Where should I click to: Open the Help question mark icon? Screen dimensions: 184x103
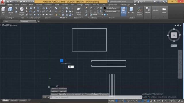[164, 2]
